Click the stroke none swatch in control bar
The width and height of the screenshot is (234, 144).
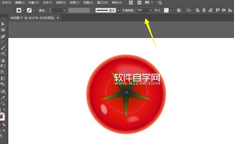click(x=29, y=10)
